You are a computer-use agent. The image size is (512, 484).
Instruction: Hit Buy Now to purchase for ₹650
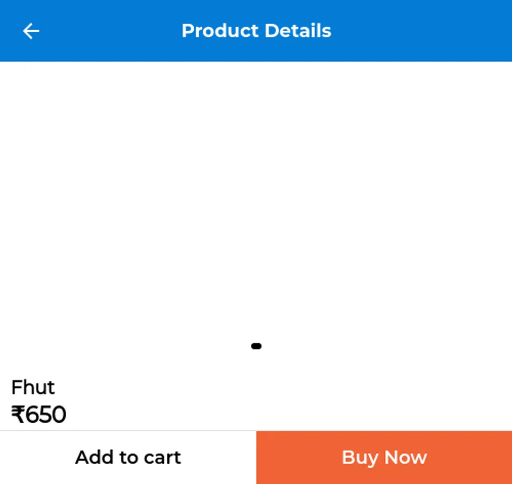[x=384, y=457]
